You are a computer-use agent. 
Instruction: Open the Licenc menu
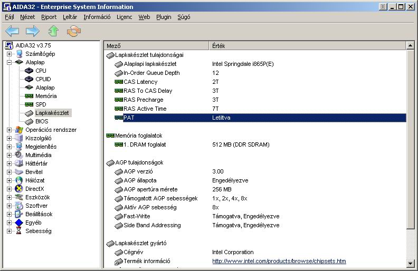pos(124,17)
